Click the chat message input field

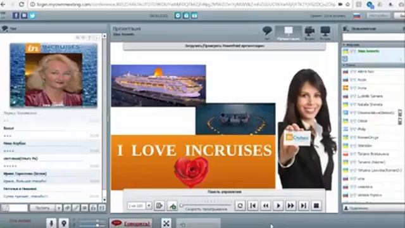click(x=18, y=208)
